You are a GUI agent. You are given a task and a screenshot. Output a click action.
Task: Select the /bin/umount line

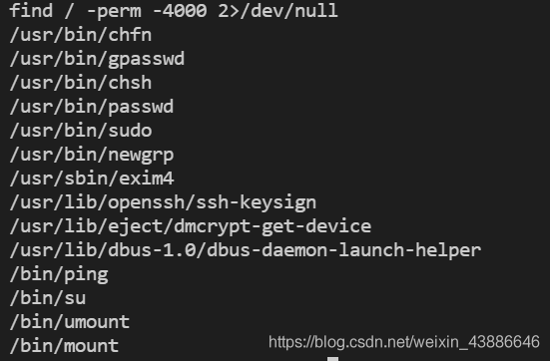point(70,322)
